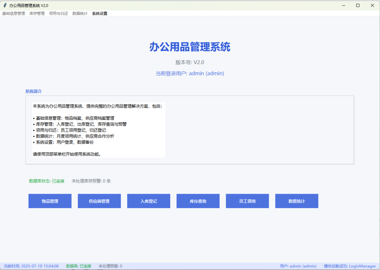The width and height of the screenshot is (380, 270).
Task: Launch 库存查询 from quick buttons
Action: [x=198, y=201]
